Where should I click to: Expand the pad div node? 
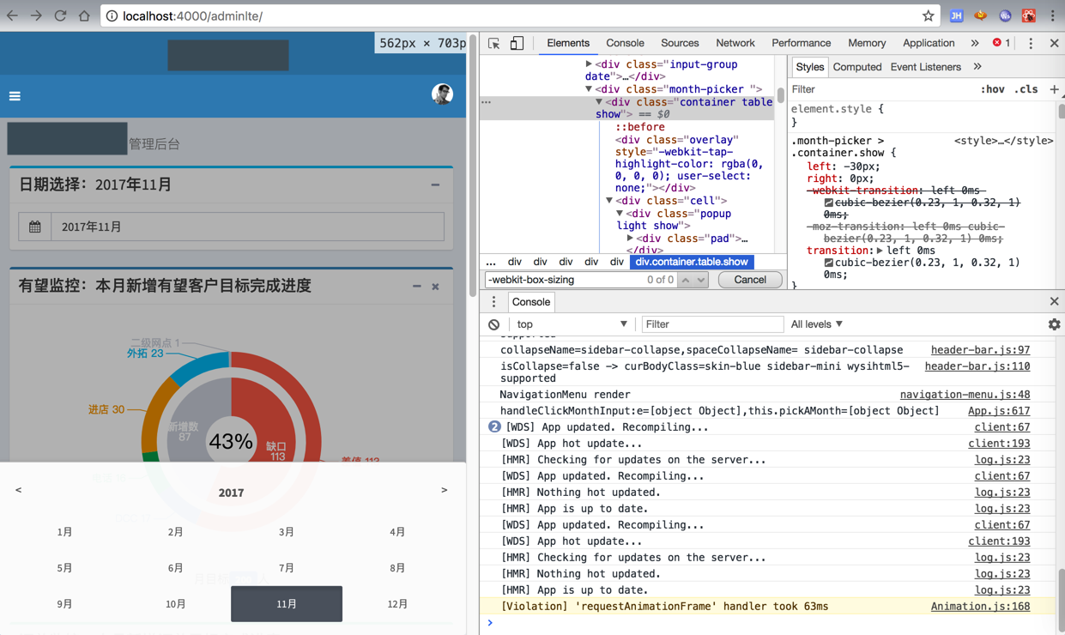click(x=630, y=239)
